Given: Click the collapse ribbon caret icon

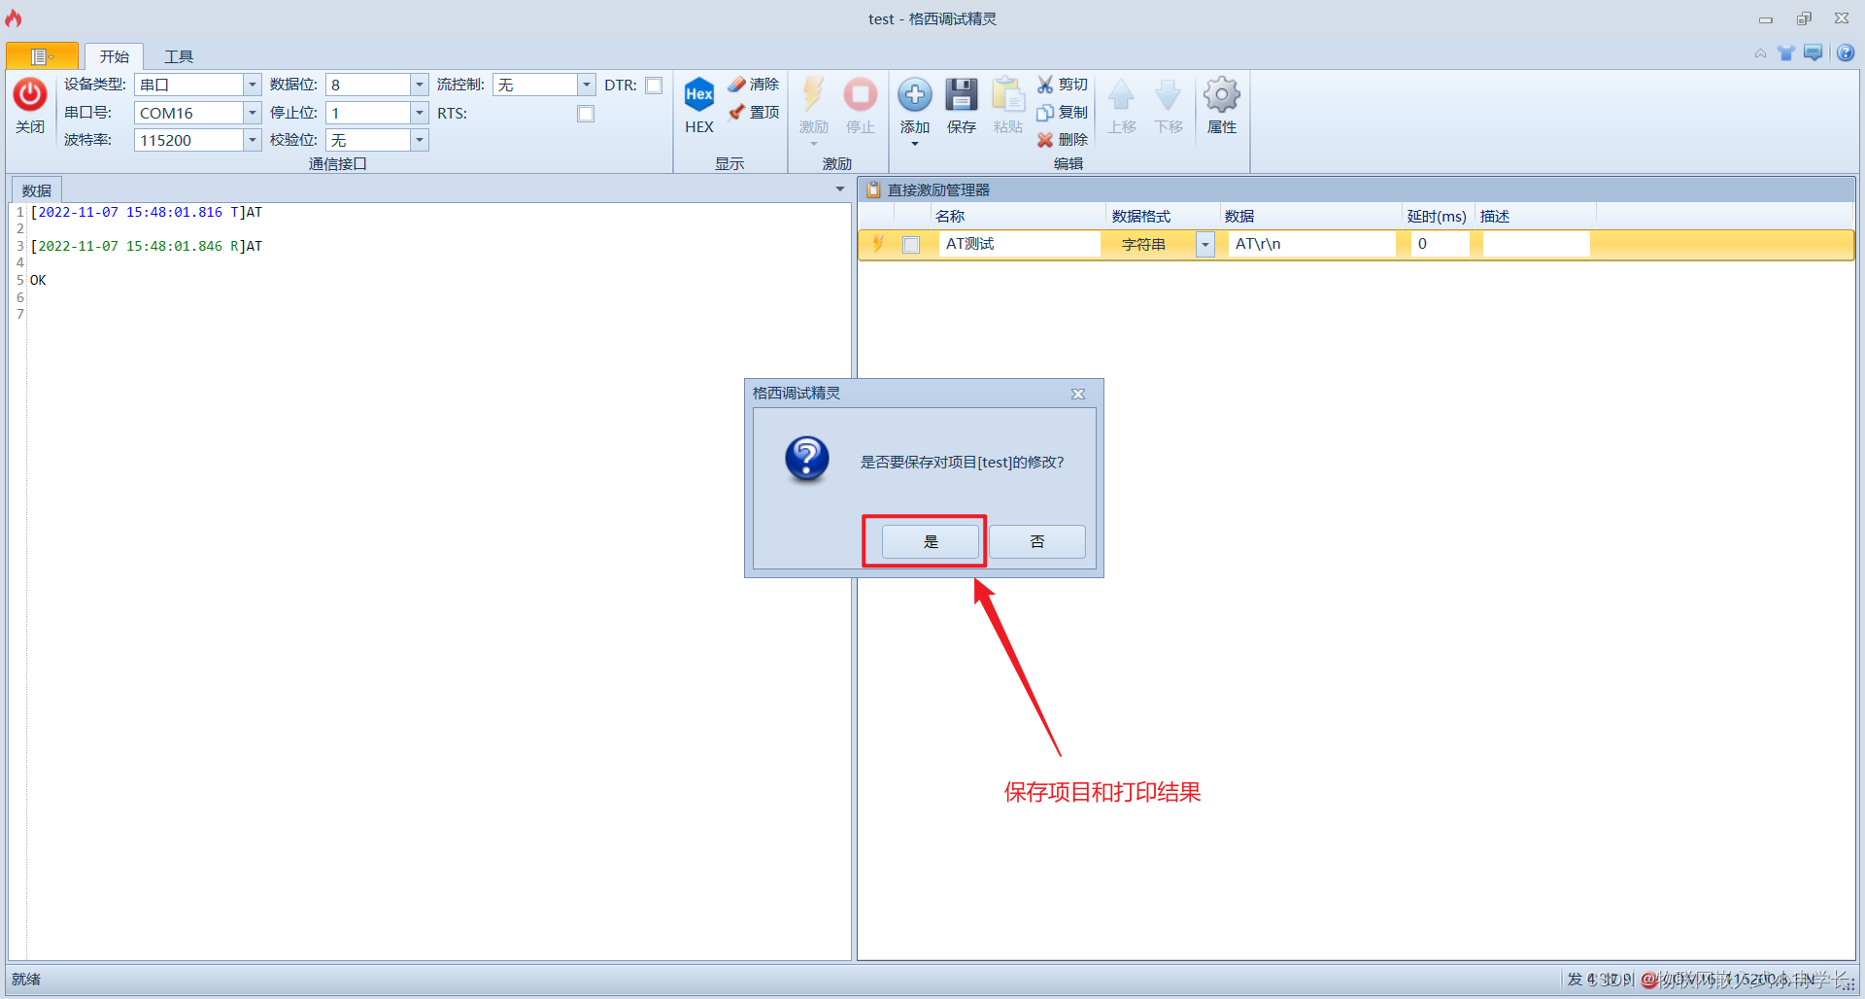Looking at the screenshot, I should [1760, 53].
